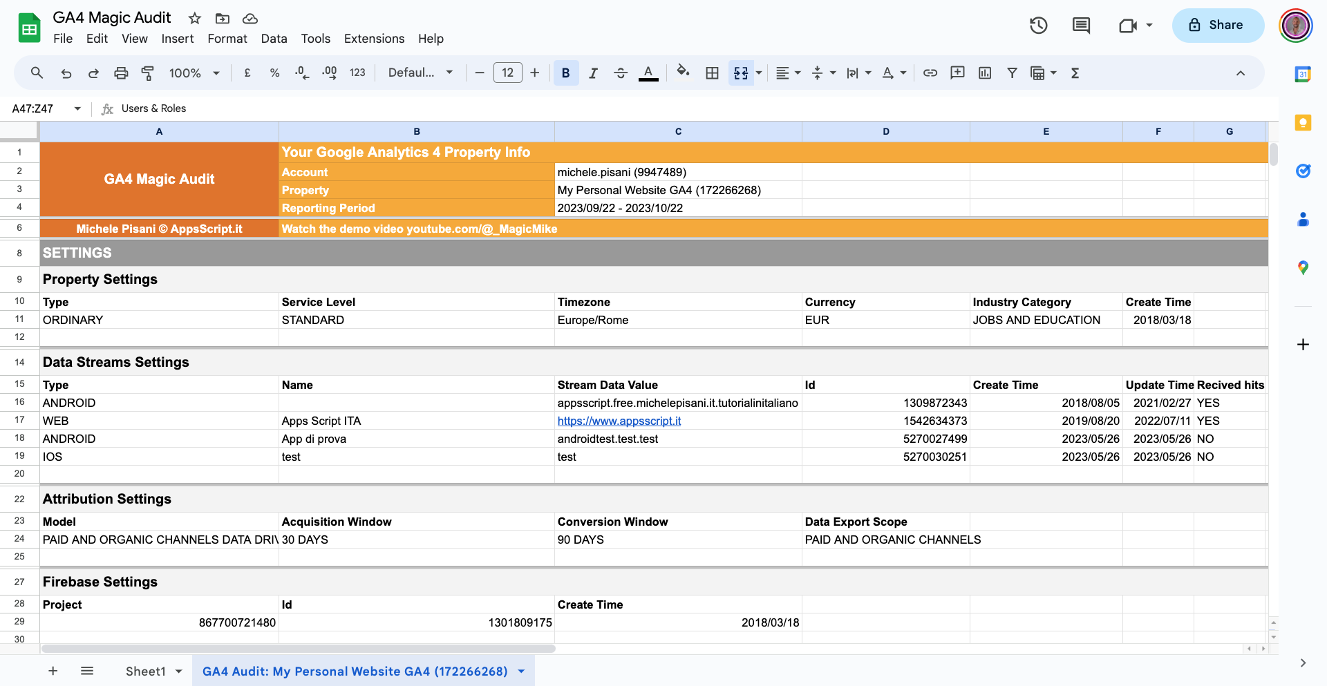Format as percent

(x=274, y=73)
